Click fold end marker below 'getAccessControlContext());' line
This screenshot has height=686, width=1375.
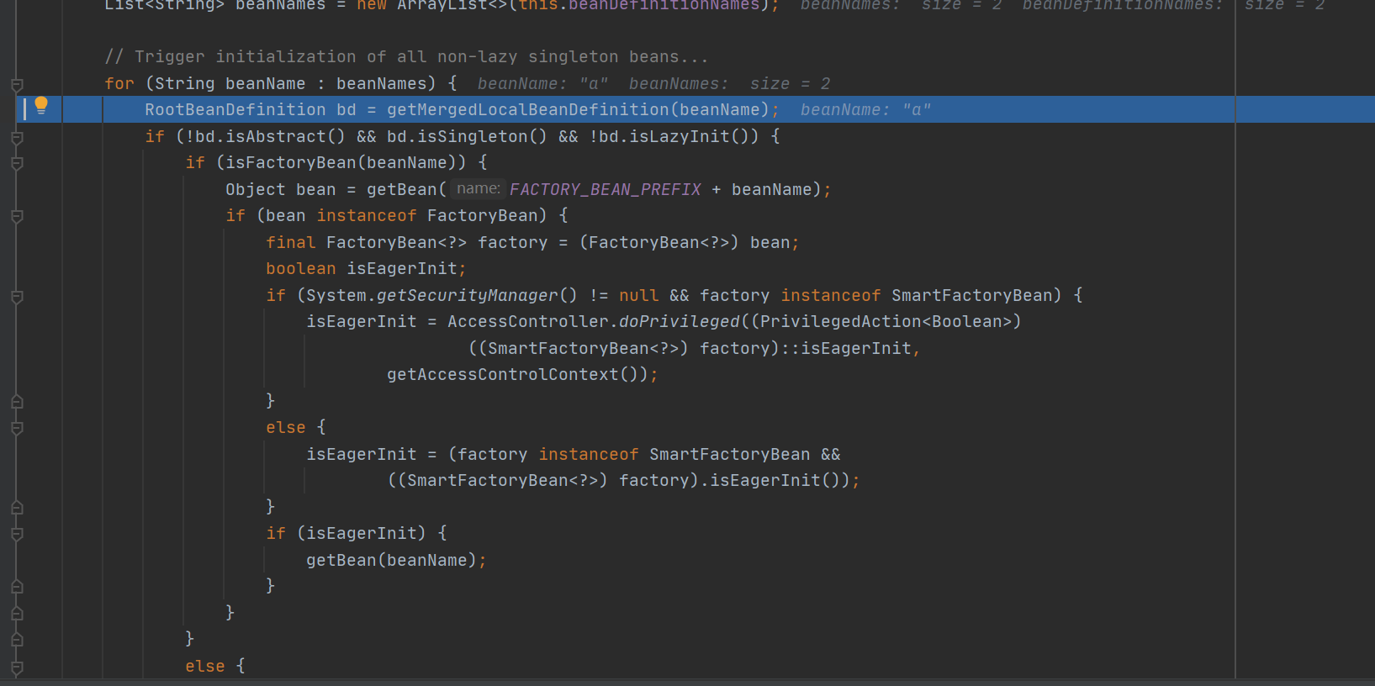coord(17,402)
